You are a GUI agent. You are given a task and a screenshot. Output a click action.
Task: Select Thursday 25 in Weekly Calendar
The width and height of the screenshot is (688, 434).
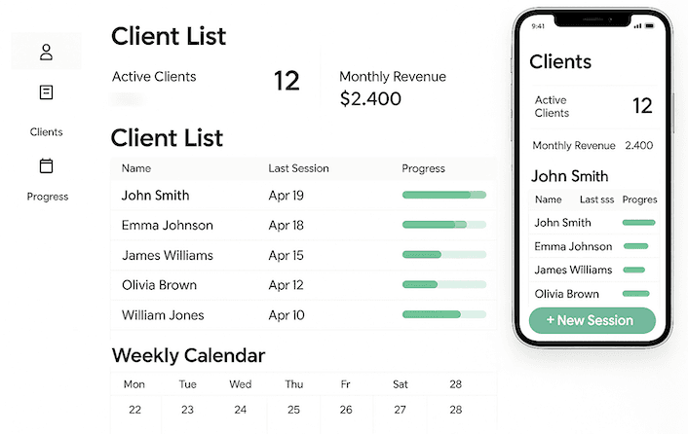(x=293, y=410)
